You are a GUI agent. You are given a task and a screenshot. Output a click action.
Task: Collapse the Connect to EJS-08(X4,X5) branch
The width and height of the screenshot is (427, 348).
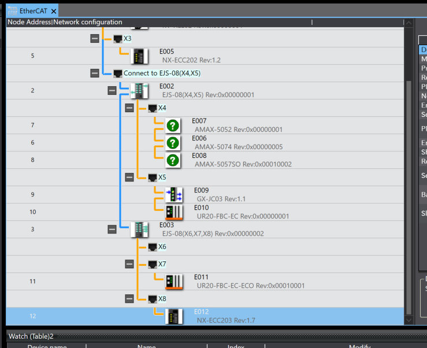point(95,73)
